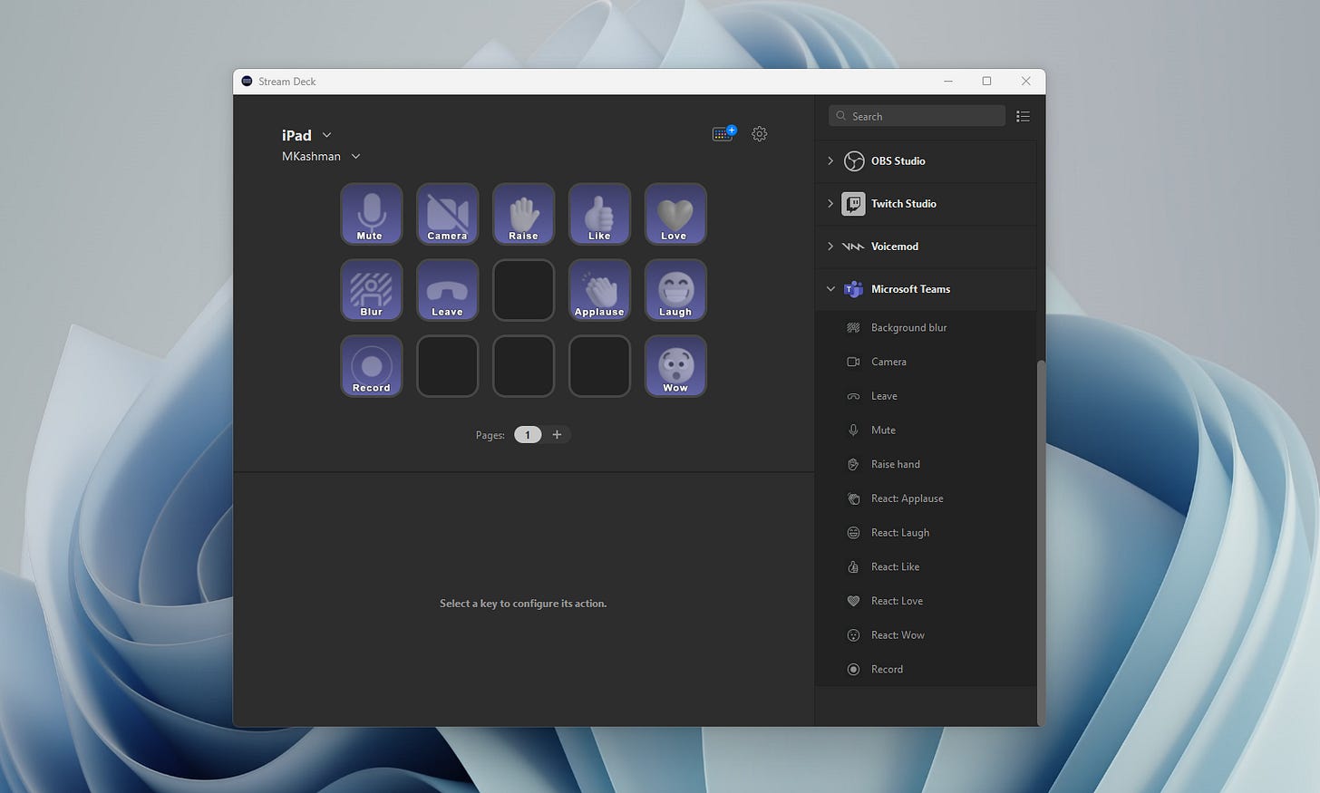Screen dimensions: 1320x793
Task: Click the React: Love heart icon in list
Action: point(853,601)
